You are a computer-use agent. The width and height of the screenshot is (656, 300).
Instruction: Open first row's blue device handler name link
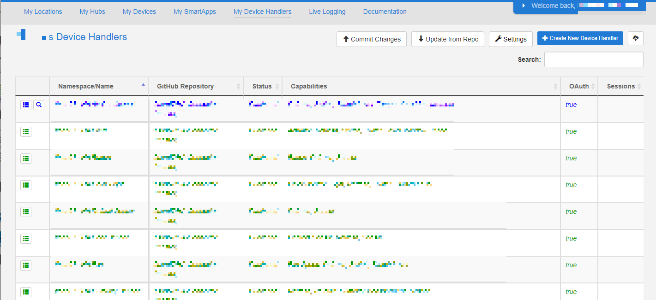tap(94, 104)
